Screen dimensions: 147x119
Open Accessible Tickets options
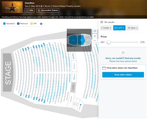click(x=48, y=10)
